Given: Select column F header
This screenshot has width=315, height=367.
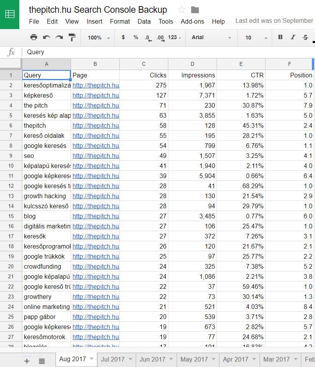Looking at the screenshot, I should pos(290,64).
